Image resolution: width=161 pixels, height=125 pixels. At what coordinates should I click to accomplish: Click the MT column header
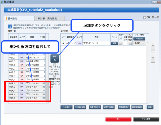(63, 37)
